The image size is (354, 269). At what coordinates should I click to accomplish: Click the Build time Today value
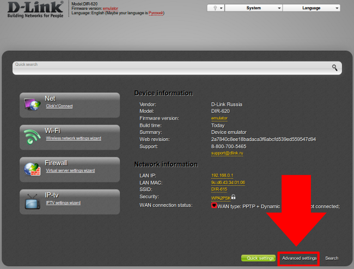click(x=218, y=125)
